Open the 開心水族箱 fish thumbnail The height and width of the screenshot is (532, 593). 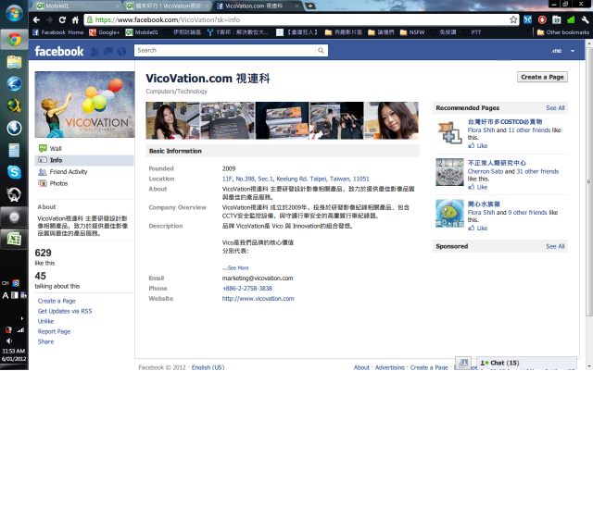click(x=449, y=214)
